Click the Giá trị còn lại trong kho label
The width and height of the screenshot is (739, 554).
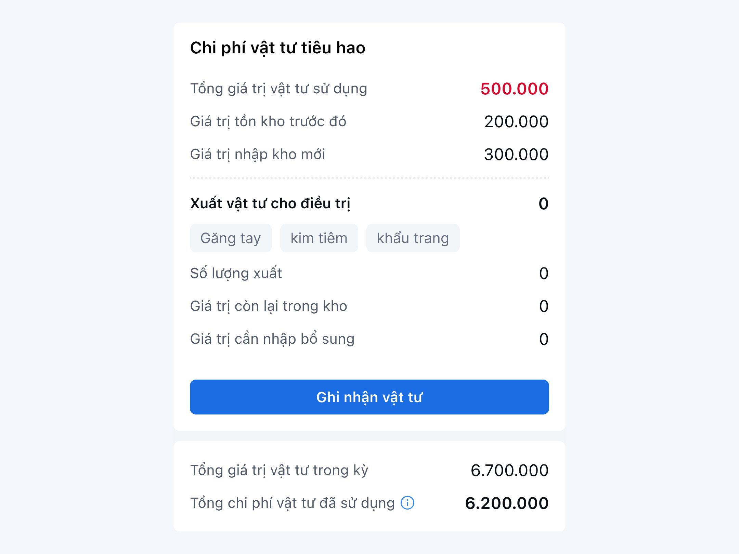point(269,306)
